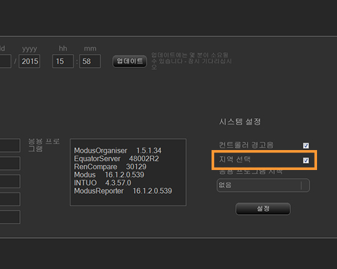337x269 pixels.
Task: Click the 컨트롤러 경고음 label text
Action: coord(246,145)
